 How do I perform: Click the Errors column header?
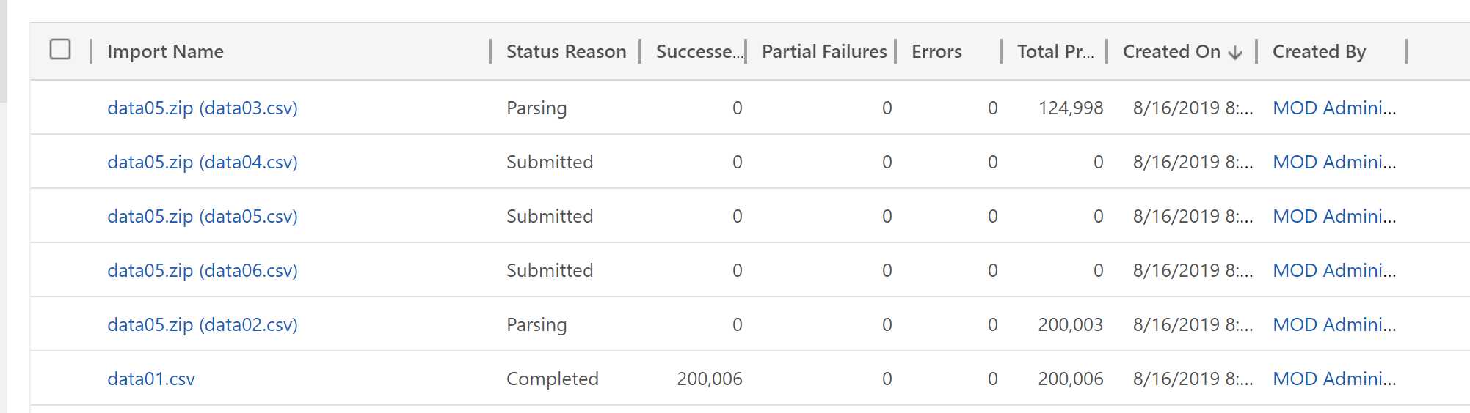(x=936, y=52)
